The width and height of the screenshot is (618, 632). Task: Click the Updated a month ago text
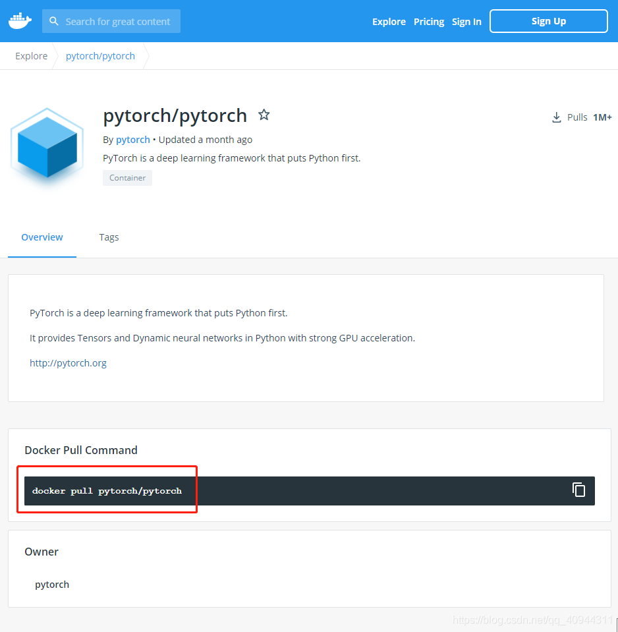click(x=206, y=140)
